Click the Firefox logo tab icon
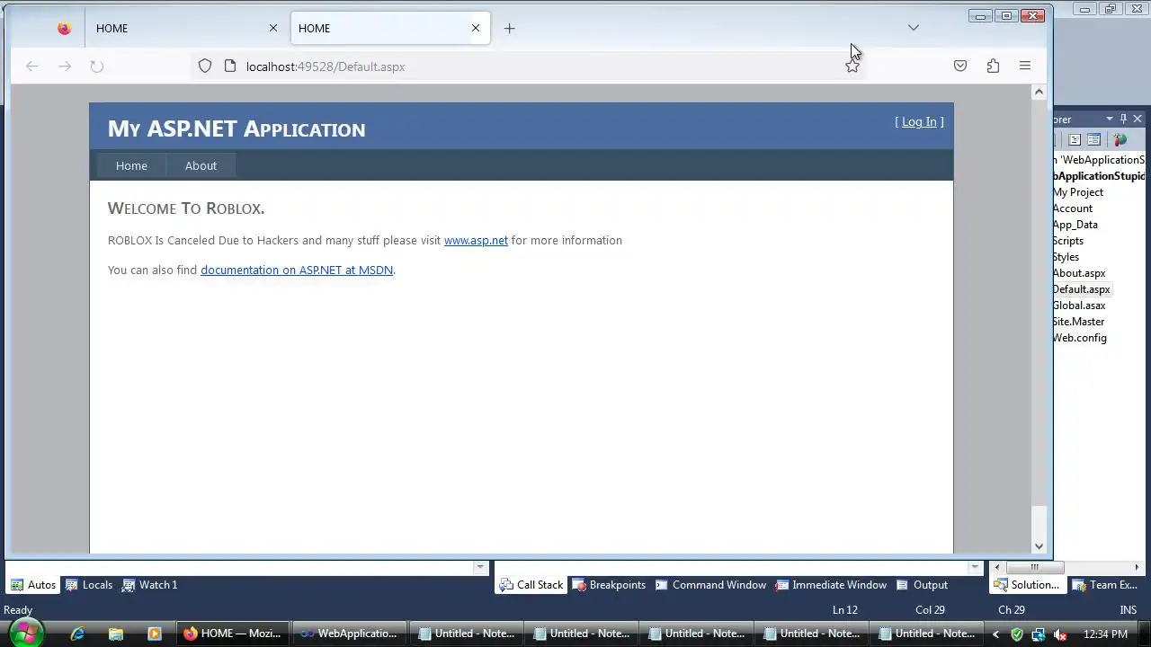Image resolution: width=1151 pixels, height=647 pixels. [x=64, y=28]
